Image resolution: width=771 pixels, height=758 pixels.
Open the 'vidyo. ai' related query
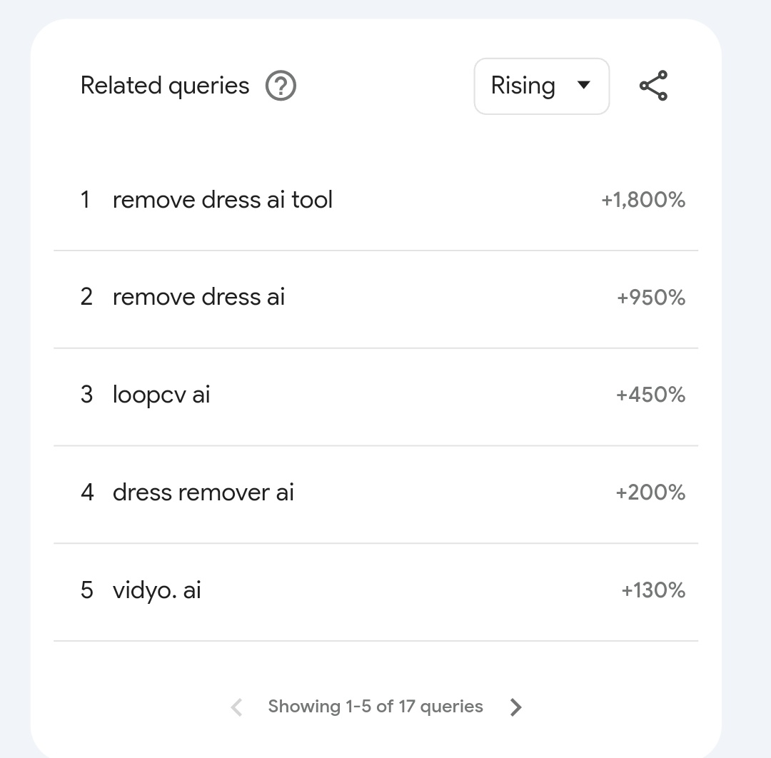157,590
